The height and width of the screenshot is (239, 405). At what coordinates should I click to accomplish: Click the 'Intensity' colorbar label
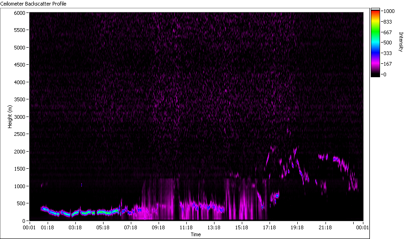coord(401,42)
